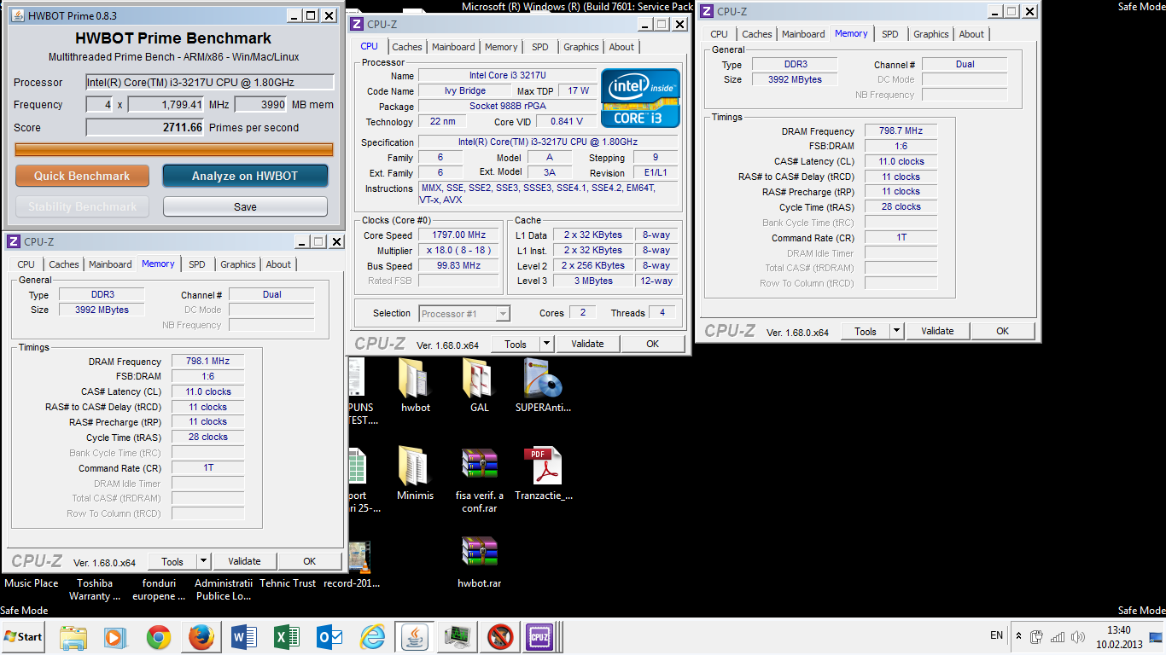Click DRAM Frequency 798.1 MHz value in left window
1166x655 pixels.
[x=207, y=362]
